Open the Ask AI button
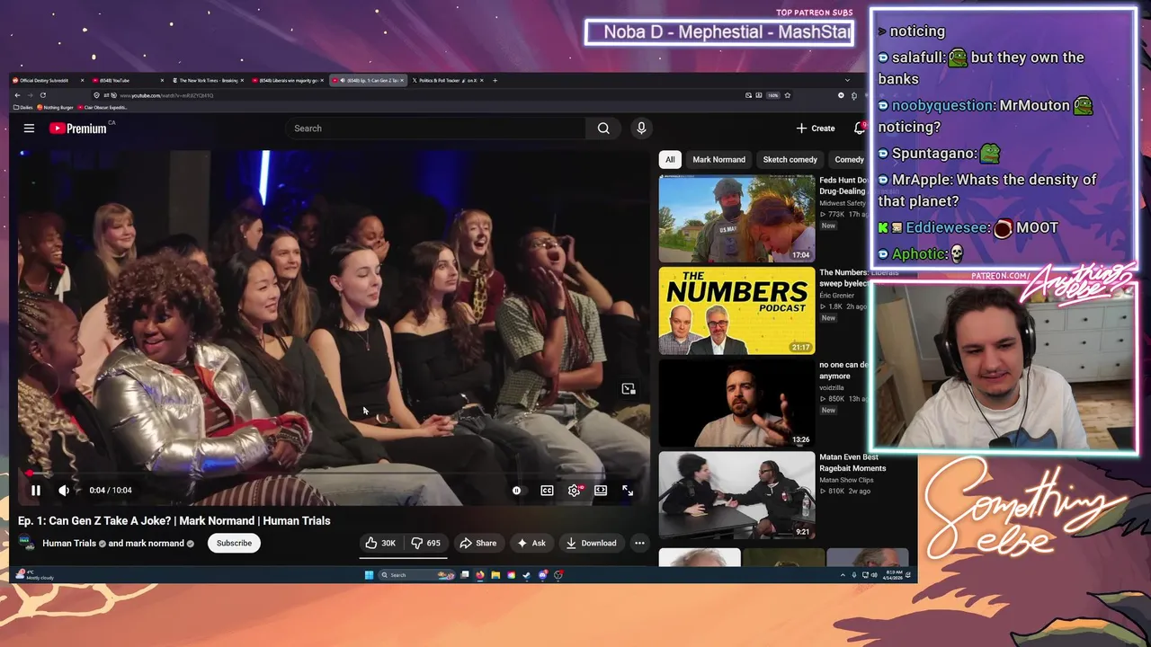 [531, 543]
